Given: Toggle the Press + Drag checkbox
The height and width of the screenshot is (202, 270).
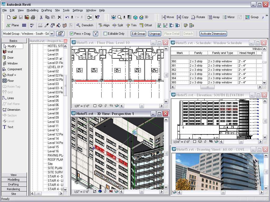Looking at the screenshot, I should [x=72, y=34].
